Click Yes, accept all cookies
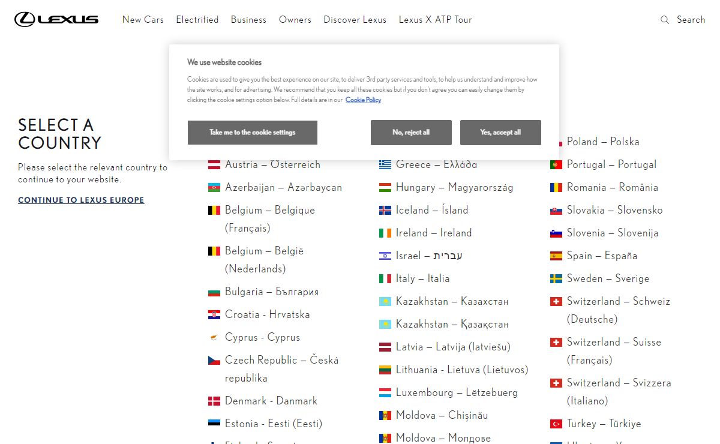 click(500, 133)
